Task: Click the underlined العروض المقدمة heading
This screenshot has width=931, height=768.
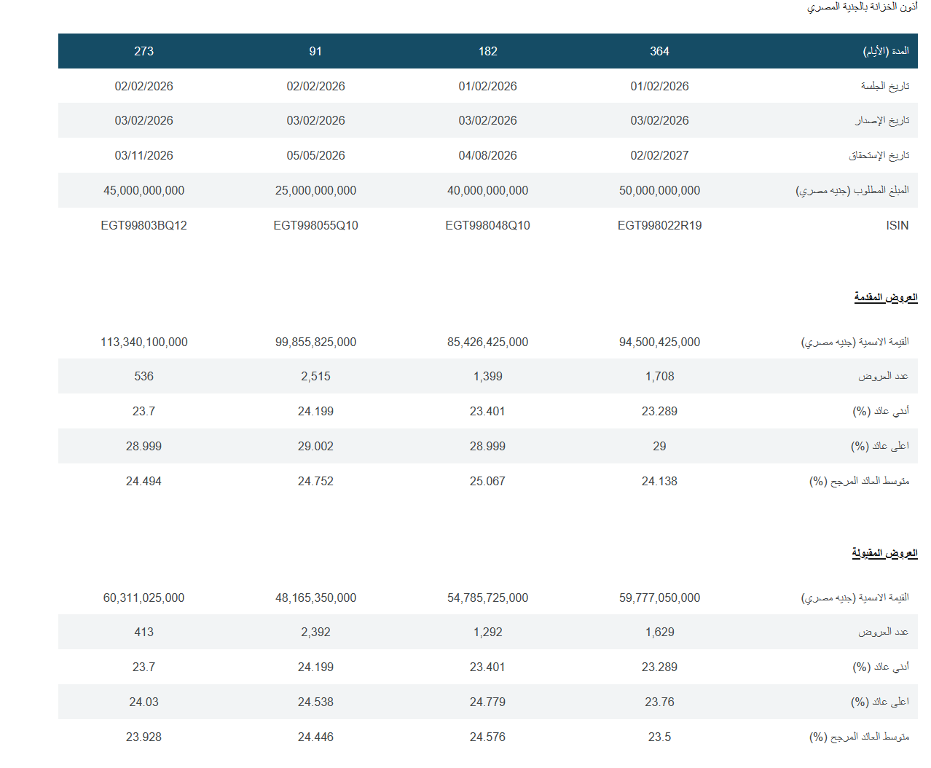Action: [x=885, y=297]
